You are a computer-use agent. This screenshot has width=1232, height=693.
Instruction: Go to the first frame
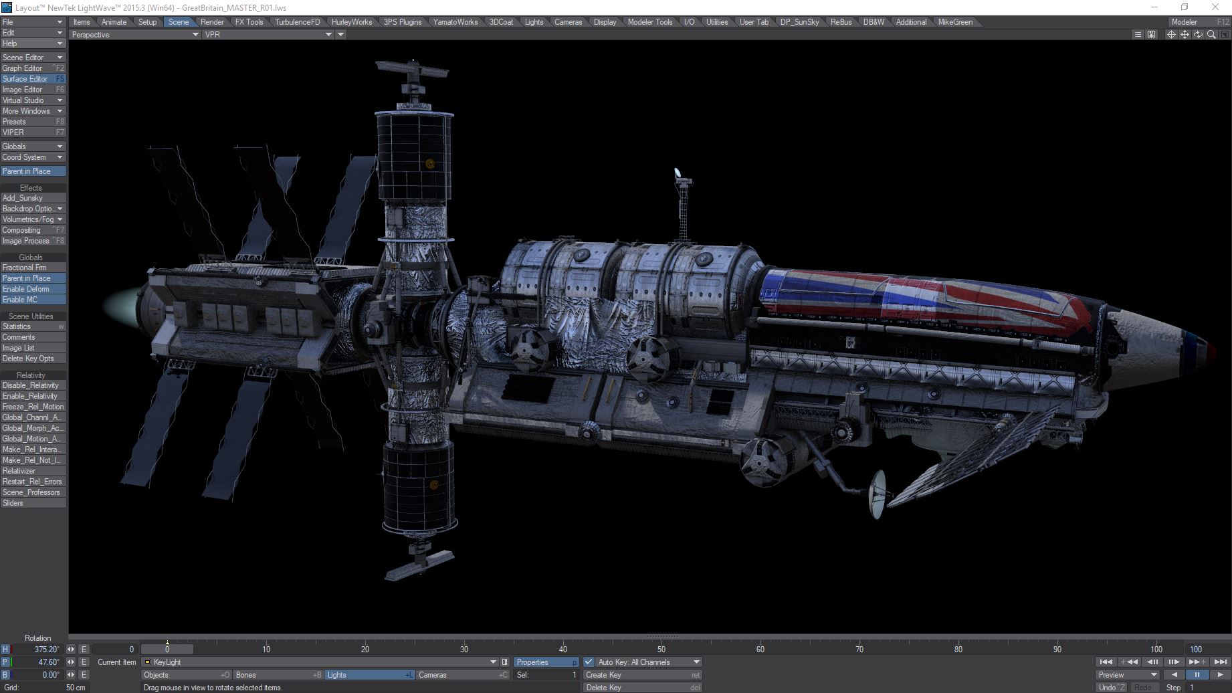click(x=1106, y=662)
